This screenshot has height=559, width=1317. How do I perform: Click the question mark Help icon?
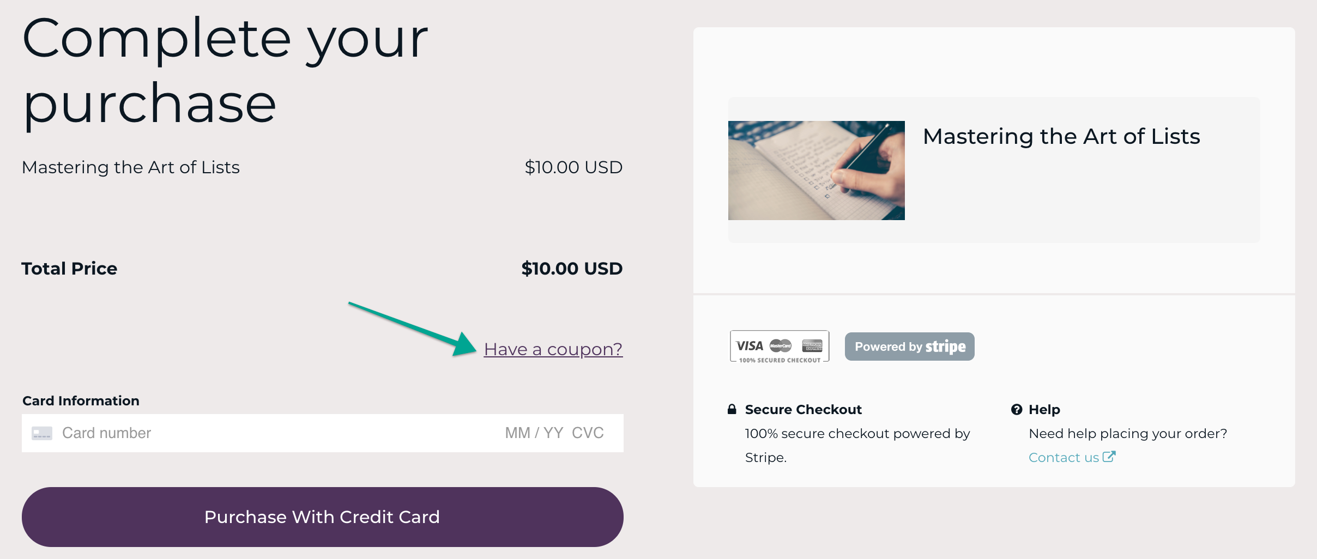[1016, 410]
